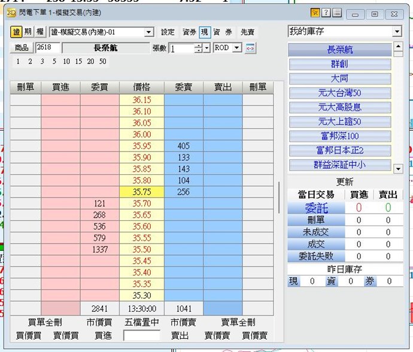The image size is (413, 352).
Task: Toggle the 現 cash trading option
Action: (x=205, y=32)
